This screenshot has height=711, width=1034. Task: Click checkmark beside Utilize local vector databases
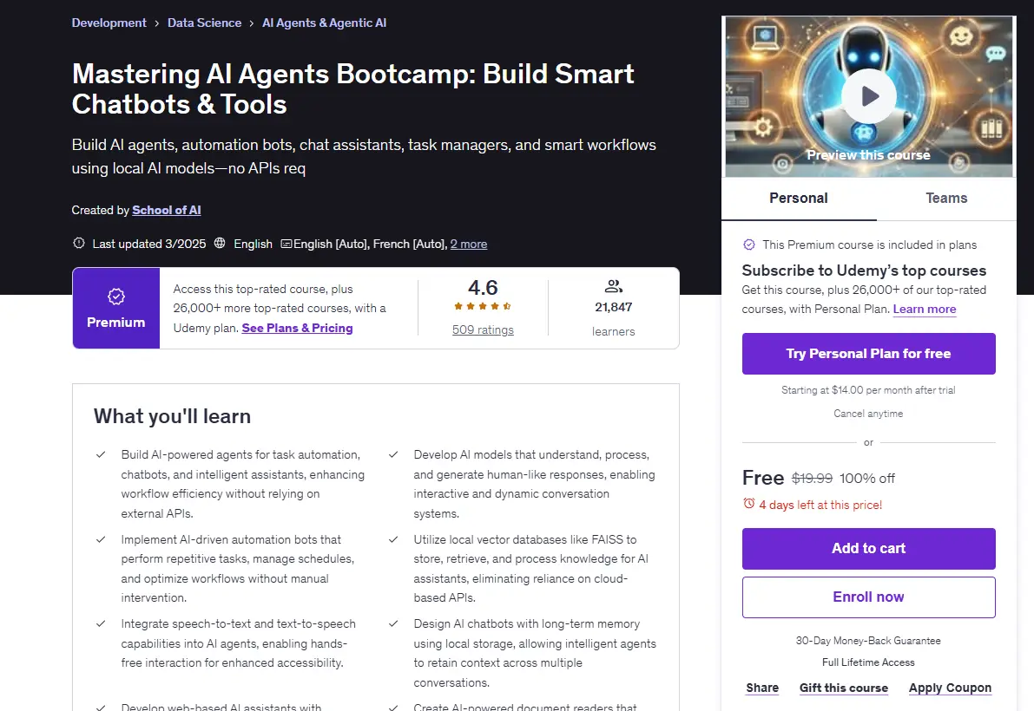393,539
